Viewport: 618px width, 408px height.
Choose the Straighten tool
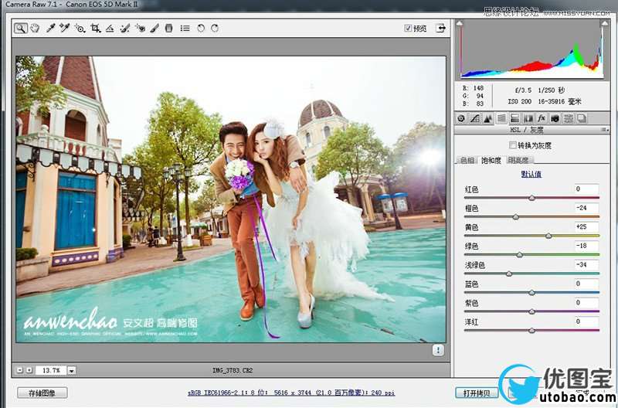point(110,28)
